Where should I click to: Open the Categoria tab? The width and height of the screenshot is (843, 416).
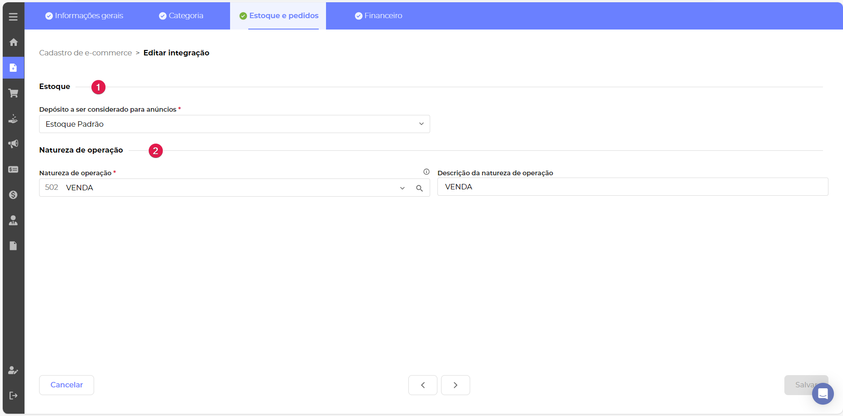[x=181, y=16]
